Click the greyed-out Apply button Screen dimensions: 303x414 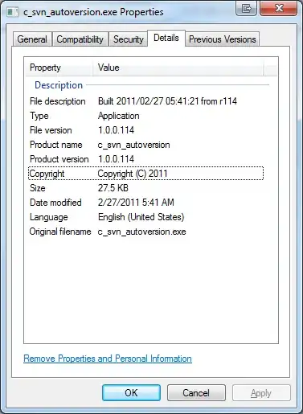click(261, 393)
